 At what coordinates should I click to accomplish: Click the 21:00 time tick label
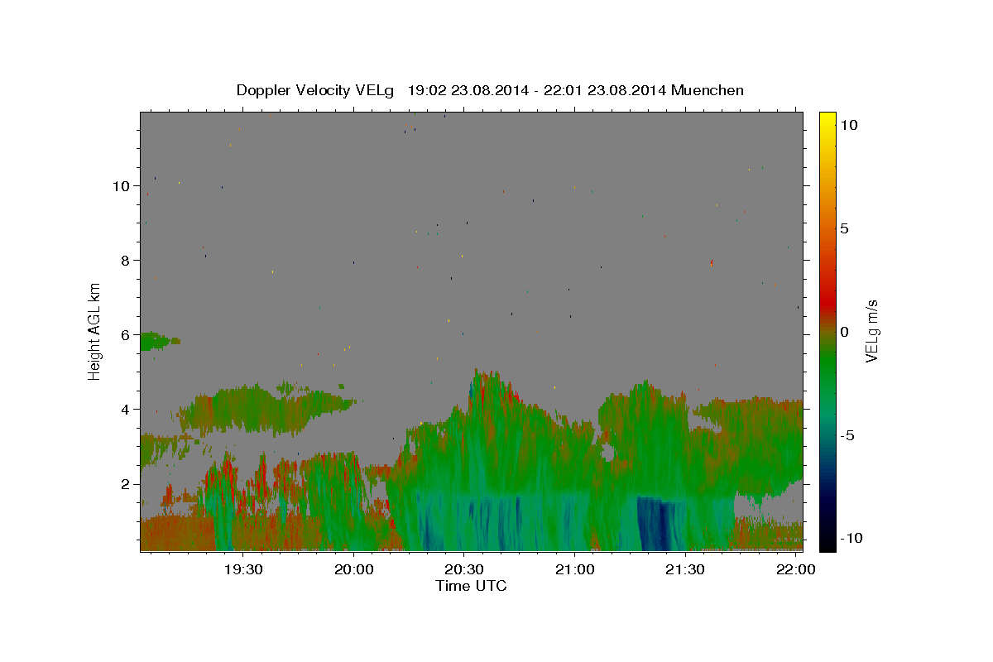click(x=574, y=570)
